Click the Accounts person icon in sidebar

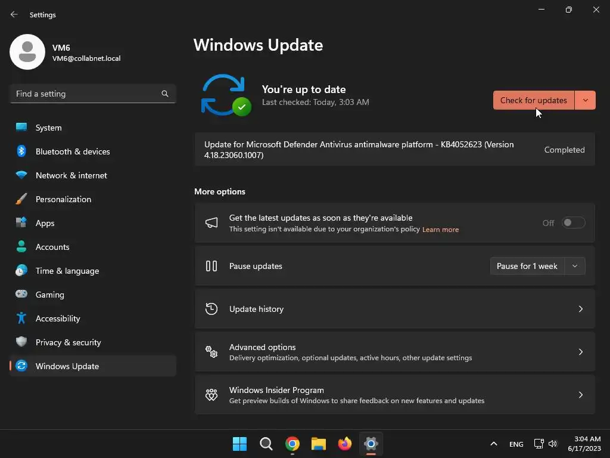click(21, 246)
